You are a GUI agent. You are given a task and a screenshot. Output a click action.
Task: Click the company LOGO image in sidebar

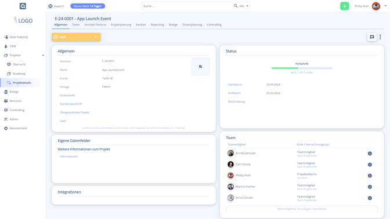23,20
